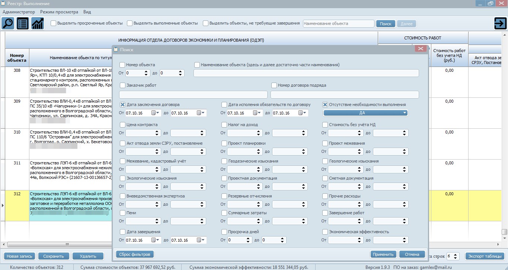Screen dimensions: 508x270
Task: Click the Номер объекта column header
Action: point(17,58)
